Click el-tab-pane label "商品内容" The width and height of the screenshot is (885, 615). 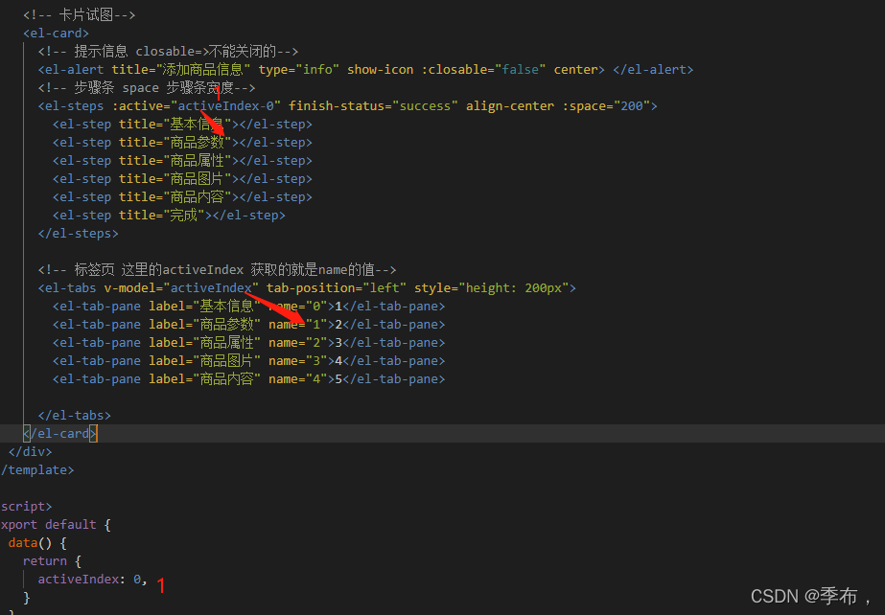tap(204, 378)
